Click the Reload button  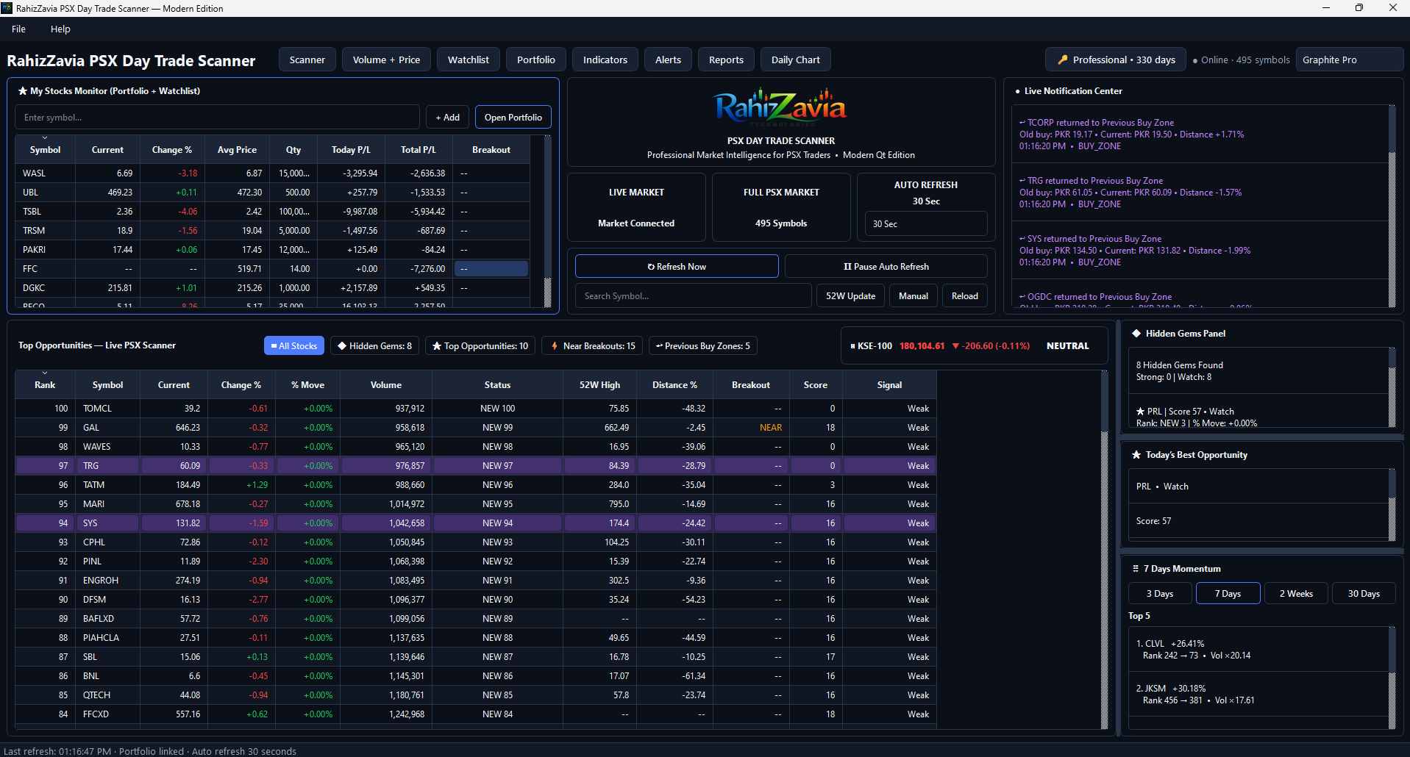tap(965, 296)
